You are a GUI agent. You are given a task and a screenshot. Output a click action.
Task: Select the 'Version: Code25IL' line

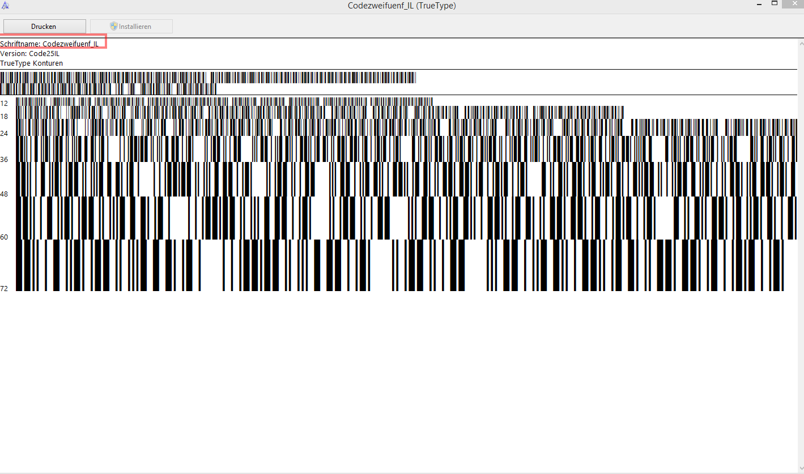coord(29,53)
